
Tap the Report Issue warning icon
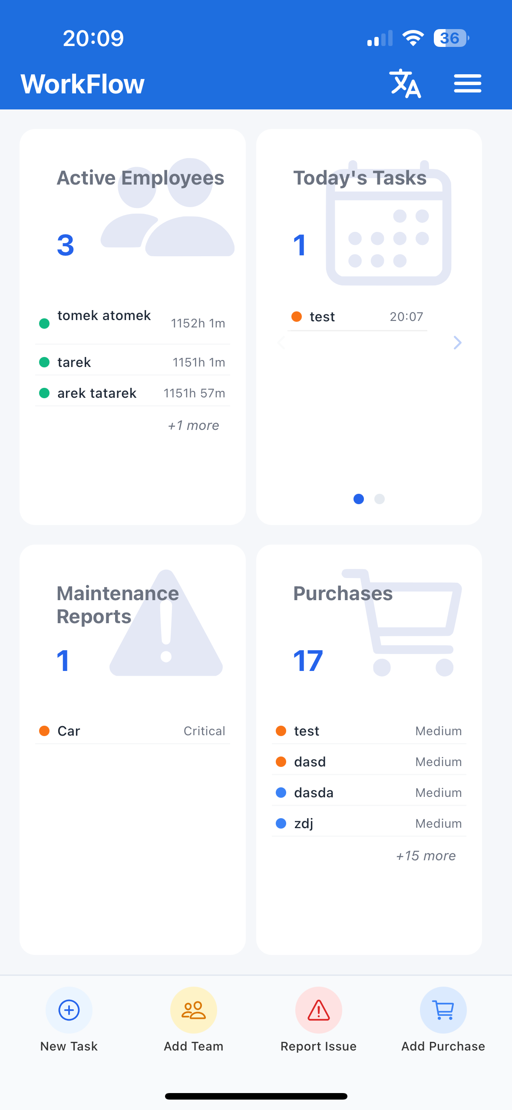pyautogui.click(x=318, y=1010)
